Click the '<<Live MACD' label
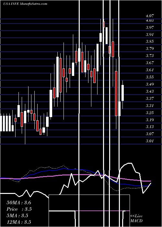The width and height of the screenshot is (162, 227). (136, 219)
